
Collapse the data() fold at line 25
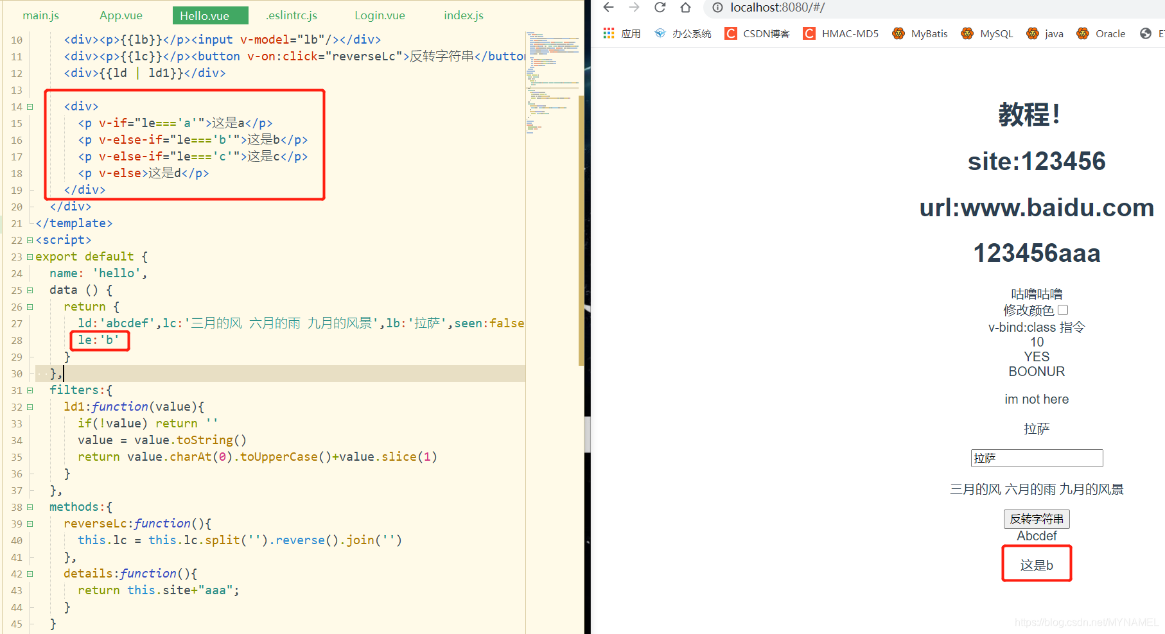(x=30, y=290)
